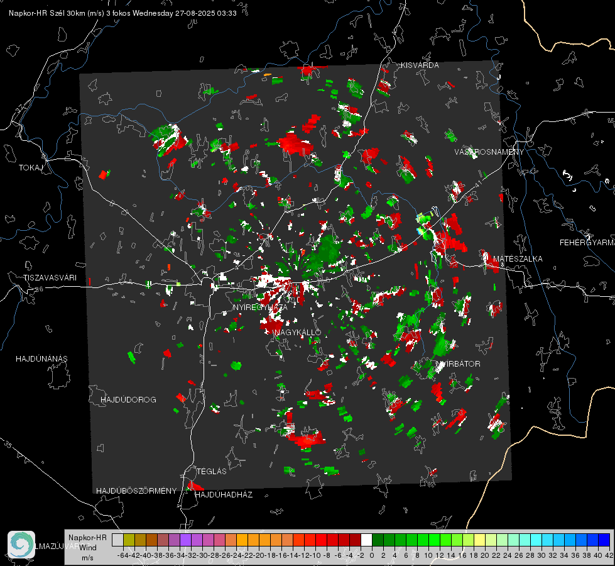The image size is (615, 566).
Task: Click the NYÍRBÁTOR label
Action: click(x=458, y=363)
